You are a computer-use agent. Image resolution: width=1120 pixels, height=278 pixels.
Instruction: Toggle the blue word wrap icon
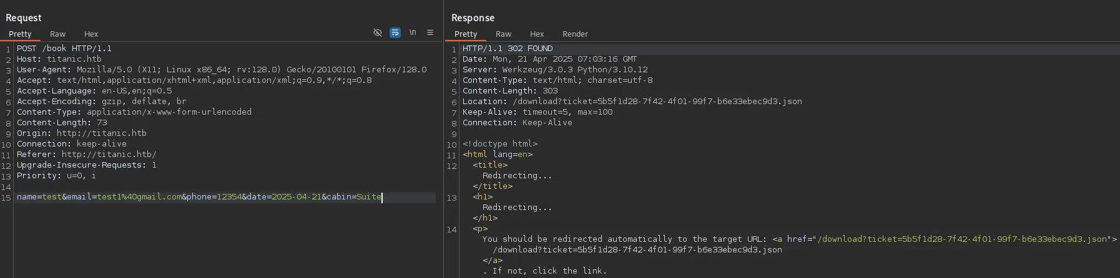pos(395,32)
